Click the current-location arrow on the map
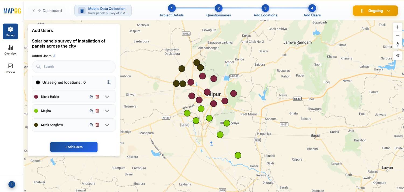 click(398, 55)
